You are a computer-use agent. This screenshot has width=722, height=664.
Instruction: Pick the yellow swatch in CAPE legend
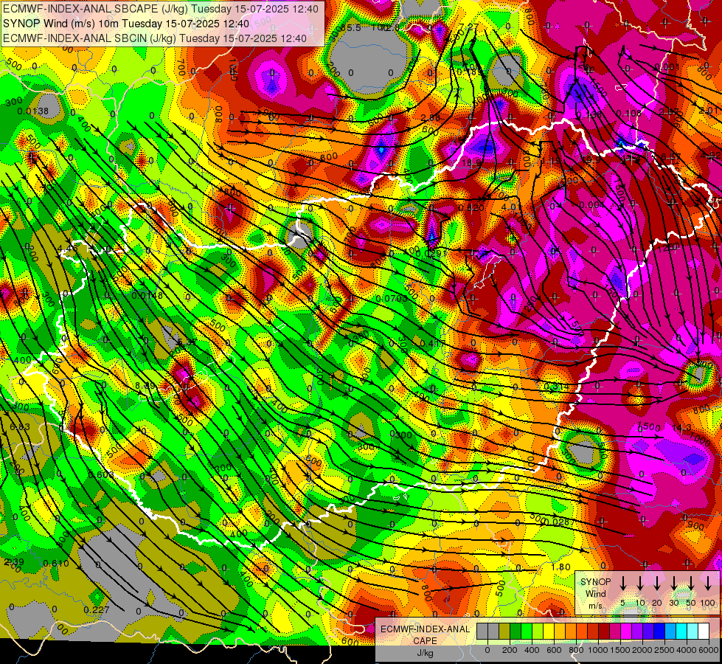[549, 632]
